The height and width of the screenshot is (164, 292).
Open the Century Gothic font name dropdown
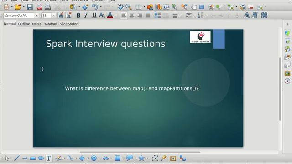tap(36, 15)
